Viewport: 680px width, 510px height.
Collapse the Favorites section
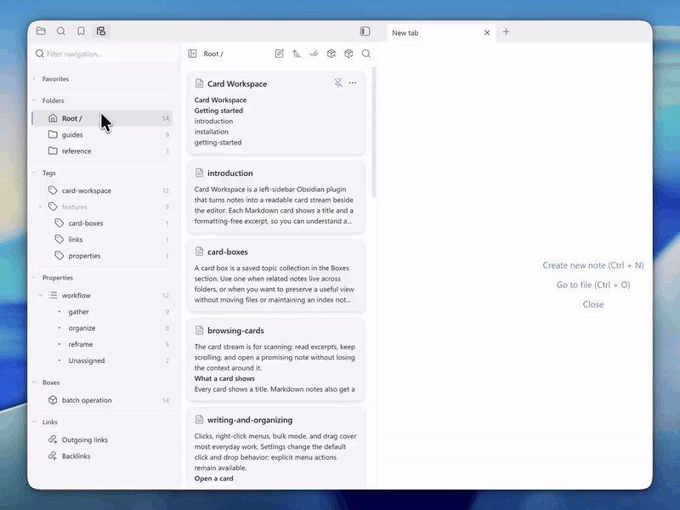34,79
